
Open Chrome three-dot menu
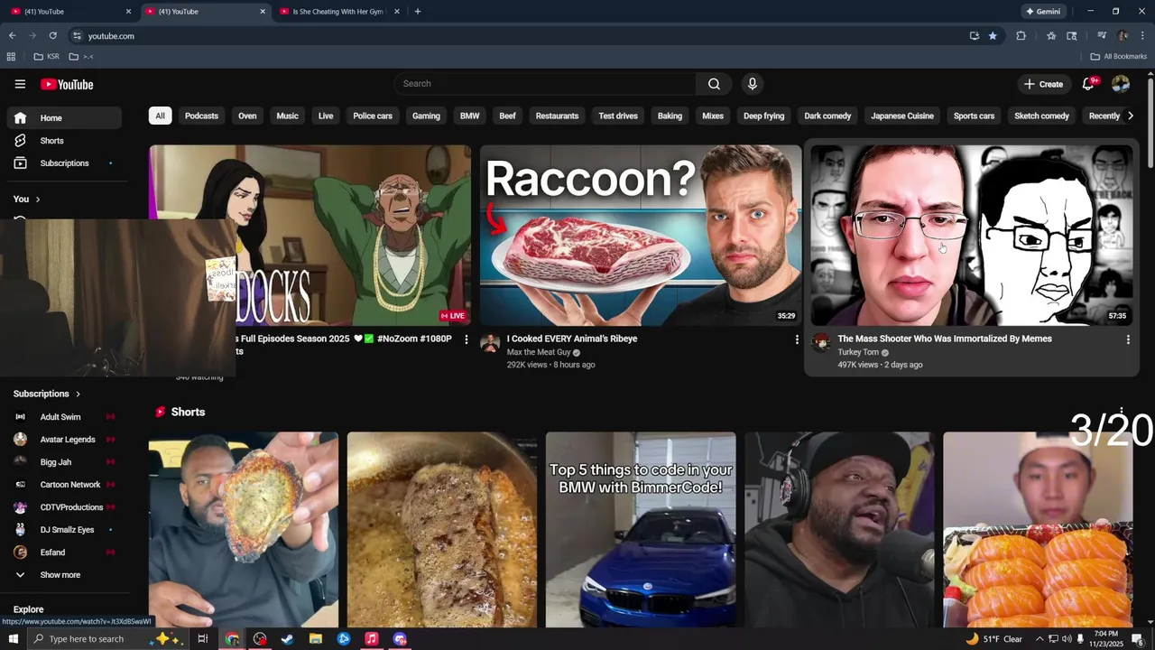1142,36
